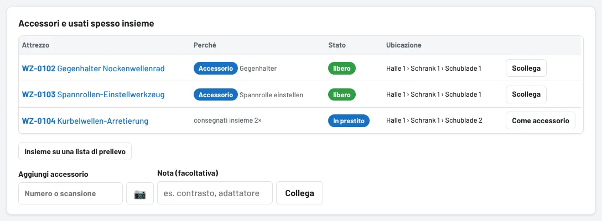
Task: Click libero status badge for WZ-0103
Action: coord(342,94)
